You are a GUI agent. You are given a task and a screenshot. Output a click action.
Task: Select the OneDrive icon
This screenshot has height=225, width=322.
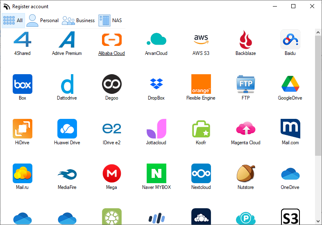tap(290, 174)
